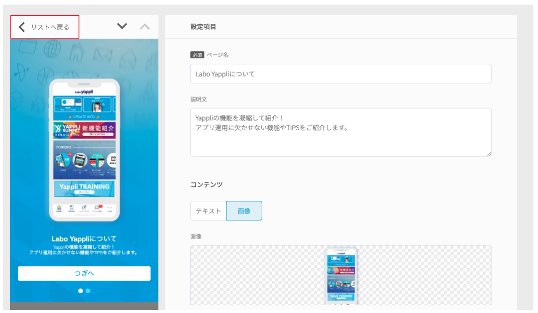Click the コンテンツ section heading

(x=206, y=185)
